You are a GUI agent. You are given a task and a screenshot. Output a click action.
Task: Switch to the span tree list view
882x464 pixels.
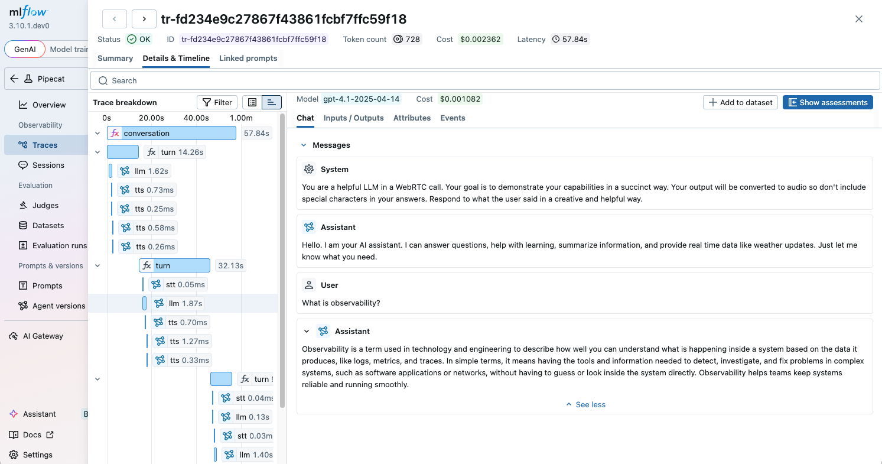click(x=252, y=102)
